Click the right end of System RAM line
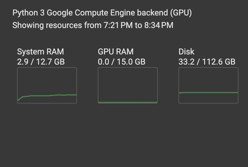The width and height of the screenshot is (248, 167). click(x=75, y=95)
